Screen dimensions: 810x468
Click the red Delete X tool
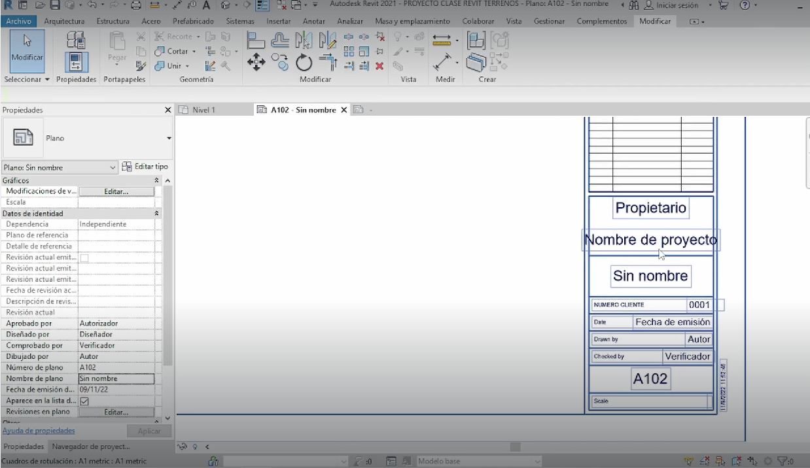point(379,66)
